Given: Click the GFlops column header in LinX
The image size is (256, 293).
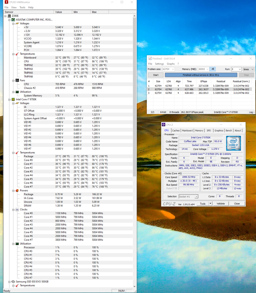Looking at the screenshot, I should click(204, 81).
